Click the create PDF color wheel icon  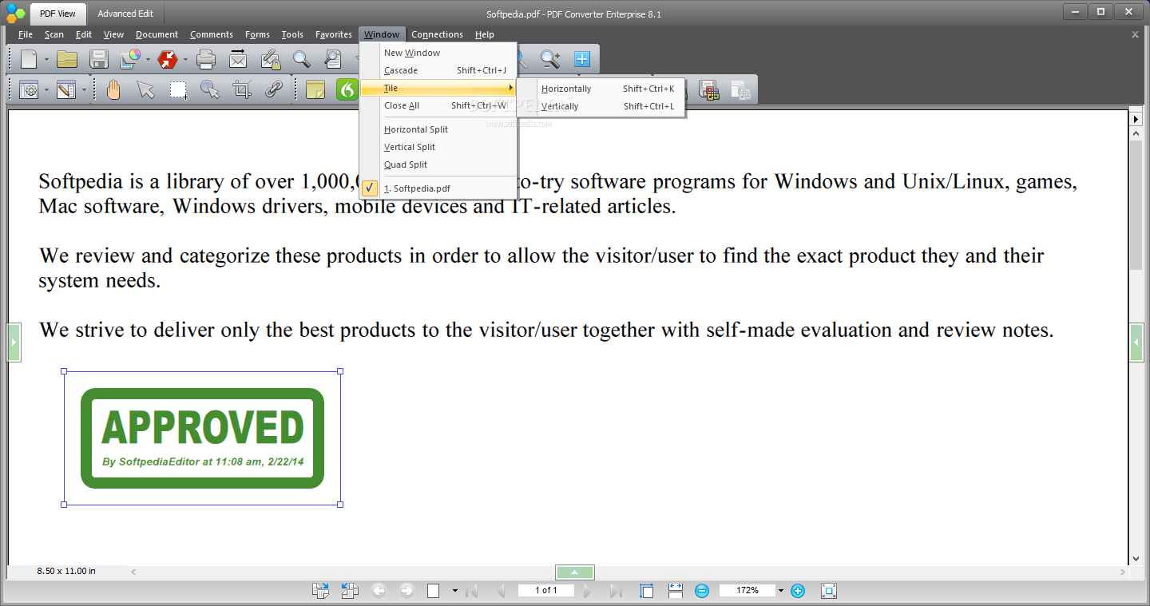tap(130, 58)
